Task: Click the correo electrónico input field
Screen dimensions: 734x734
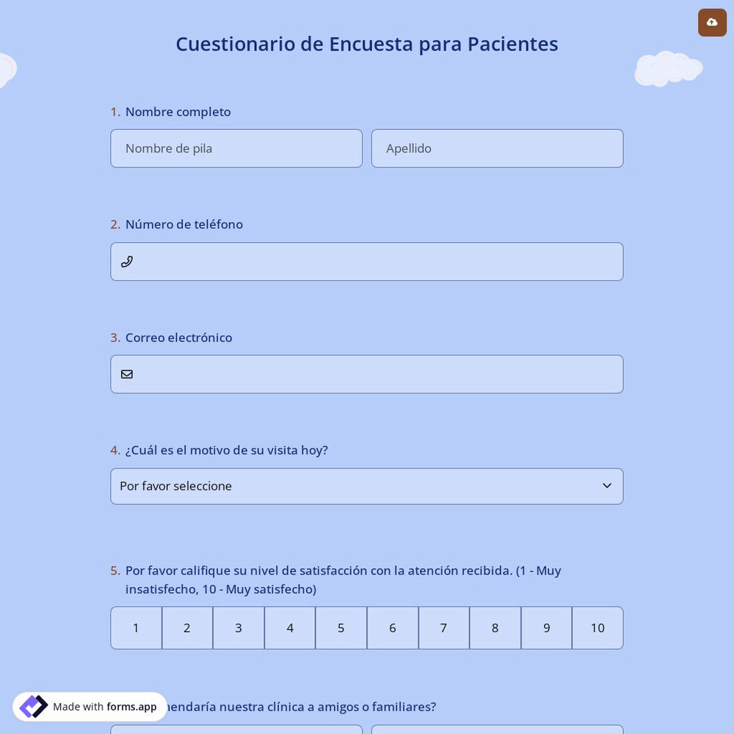Action: point(367,374)
